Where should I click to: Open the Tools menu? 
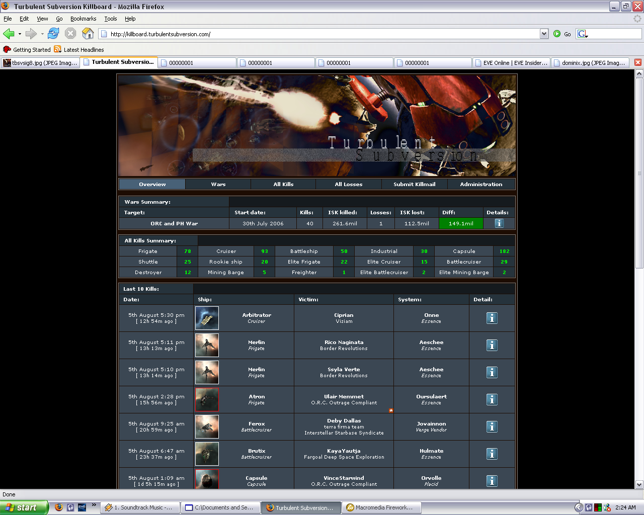111,19
